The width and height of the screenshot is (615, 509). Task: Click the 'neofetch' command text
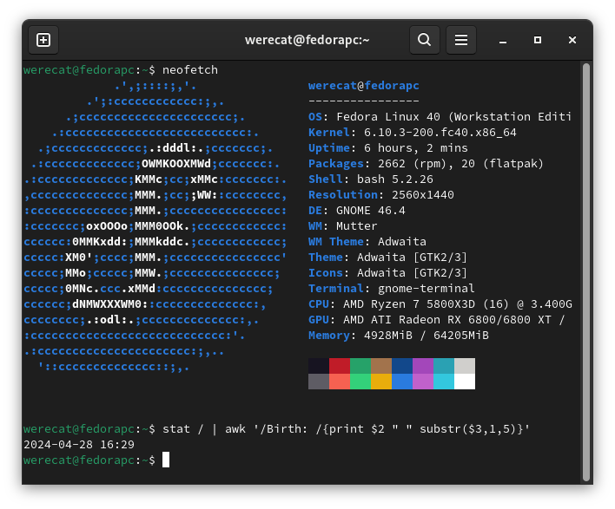(190, 69)
